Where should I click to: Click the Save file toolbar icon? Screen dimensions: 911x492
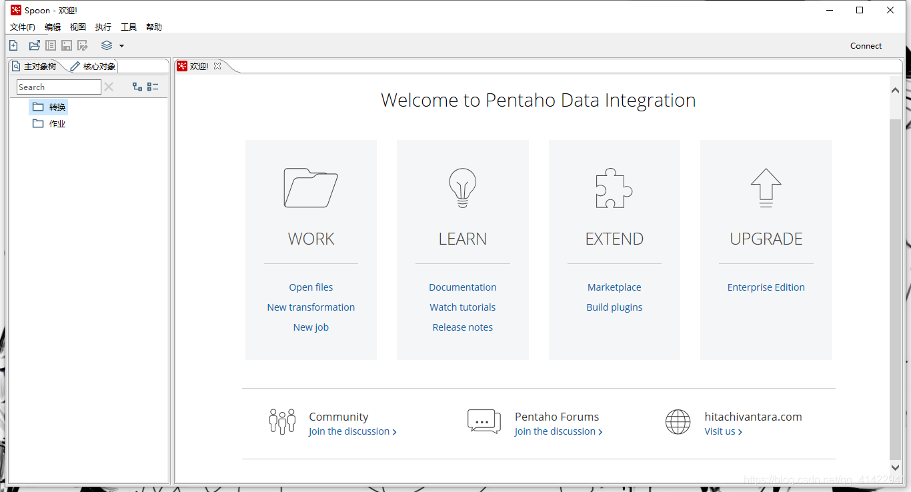point(67,45)
